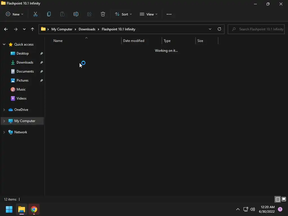
Task: Go forward with the right arrow
Action: coord(16,29)
